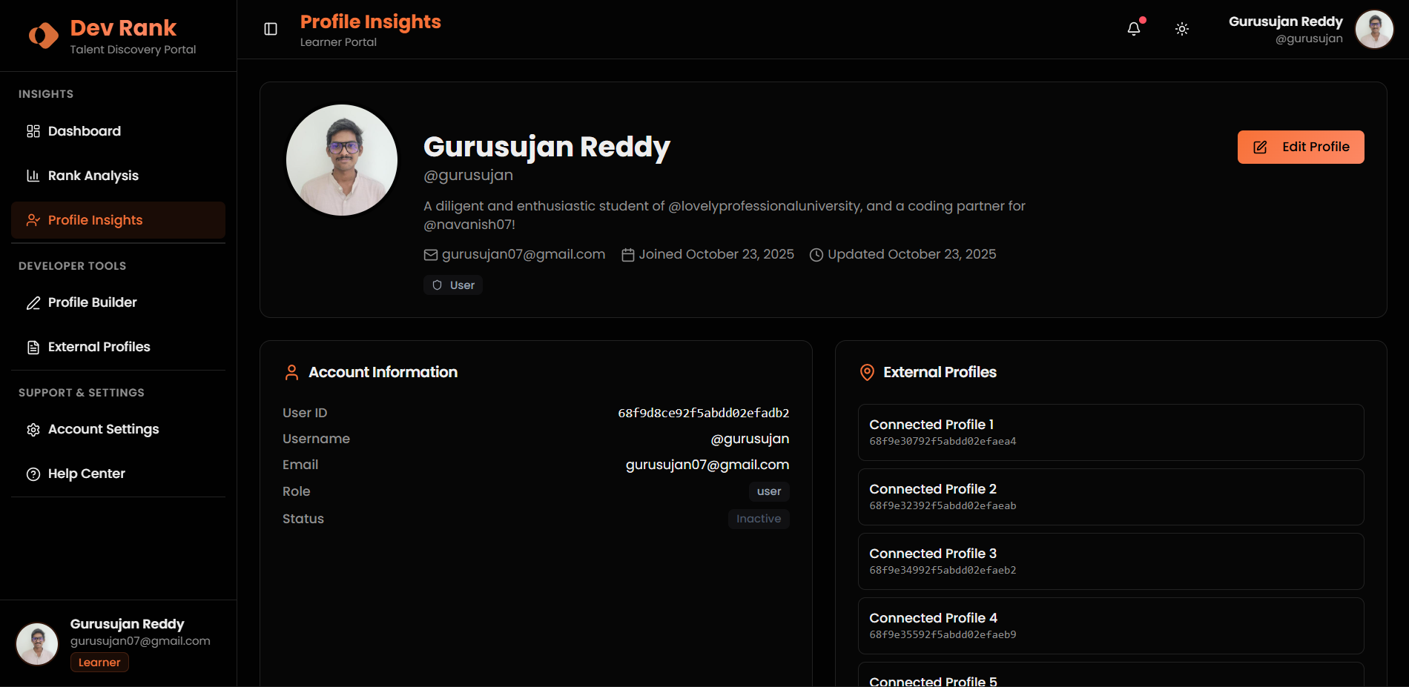Image resolution: width=1409 pixels, height=687 pixels.
Task: Go to External Profiles in sidebar
Action: click(x=118, y=347)
